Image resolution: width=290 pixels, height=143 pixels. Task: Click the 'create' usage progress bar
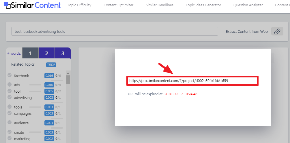tap(35, 132)
